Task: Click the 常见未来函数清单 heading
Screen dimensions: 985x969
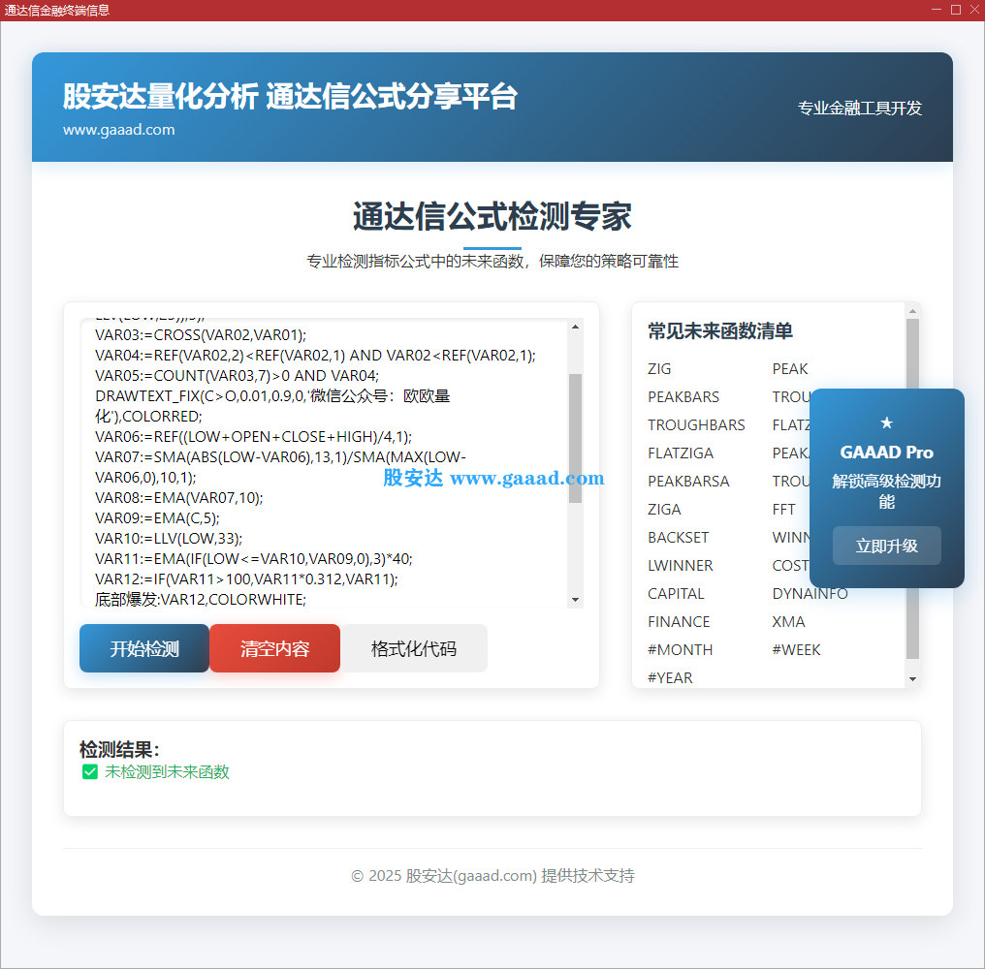Action: tap(720, 331)
